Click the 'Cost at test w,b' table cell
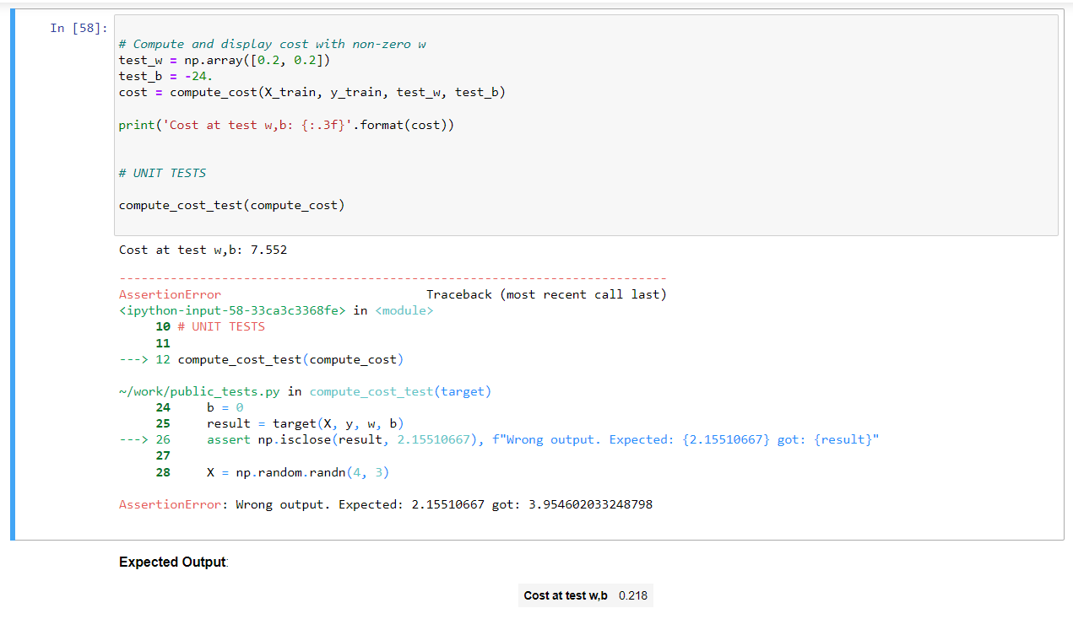 566,595
